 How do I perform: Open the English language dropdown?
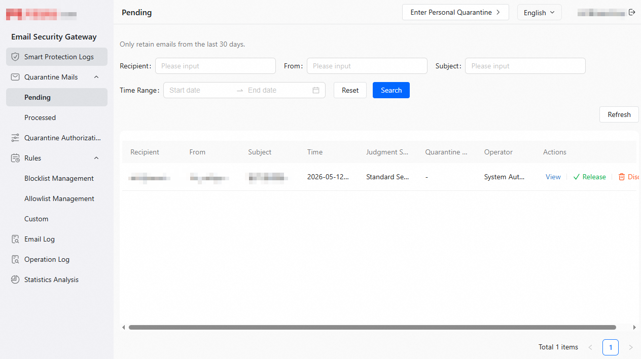[x=539, y=12]
